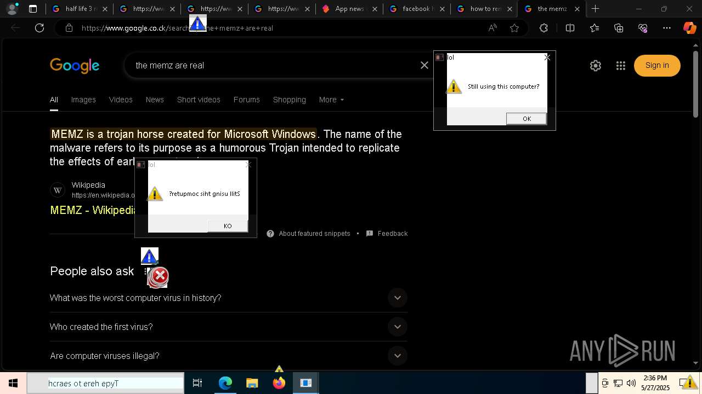Click the reversed taskbar search box
Screen dimensions: 702x394
point(105,383)
